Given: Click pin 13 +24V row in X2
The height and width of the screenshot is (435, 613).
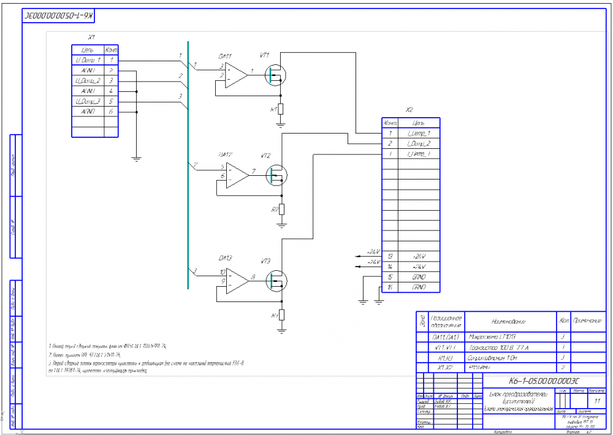Looking at the screenshot, I should pyautogui.click(x=410, y=256).
